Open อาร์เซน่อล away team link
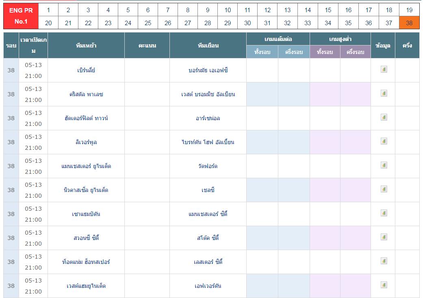This screenshot has height=298, width=425. pyautogui.click(x=208, y=119)
